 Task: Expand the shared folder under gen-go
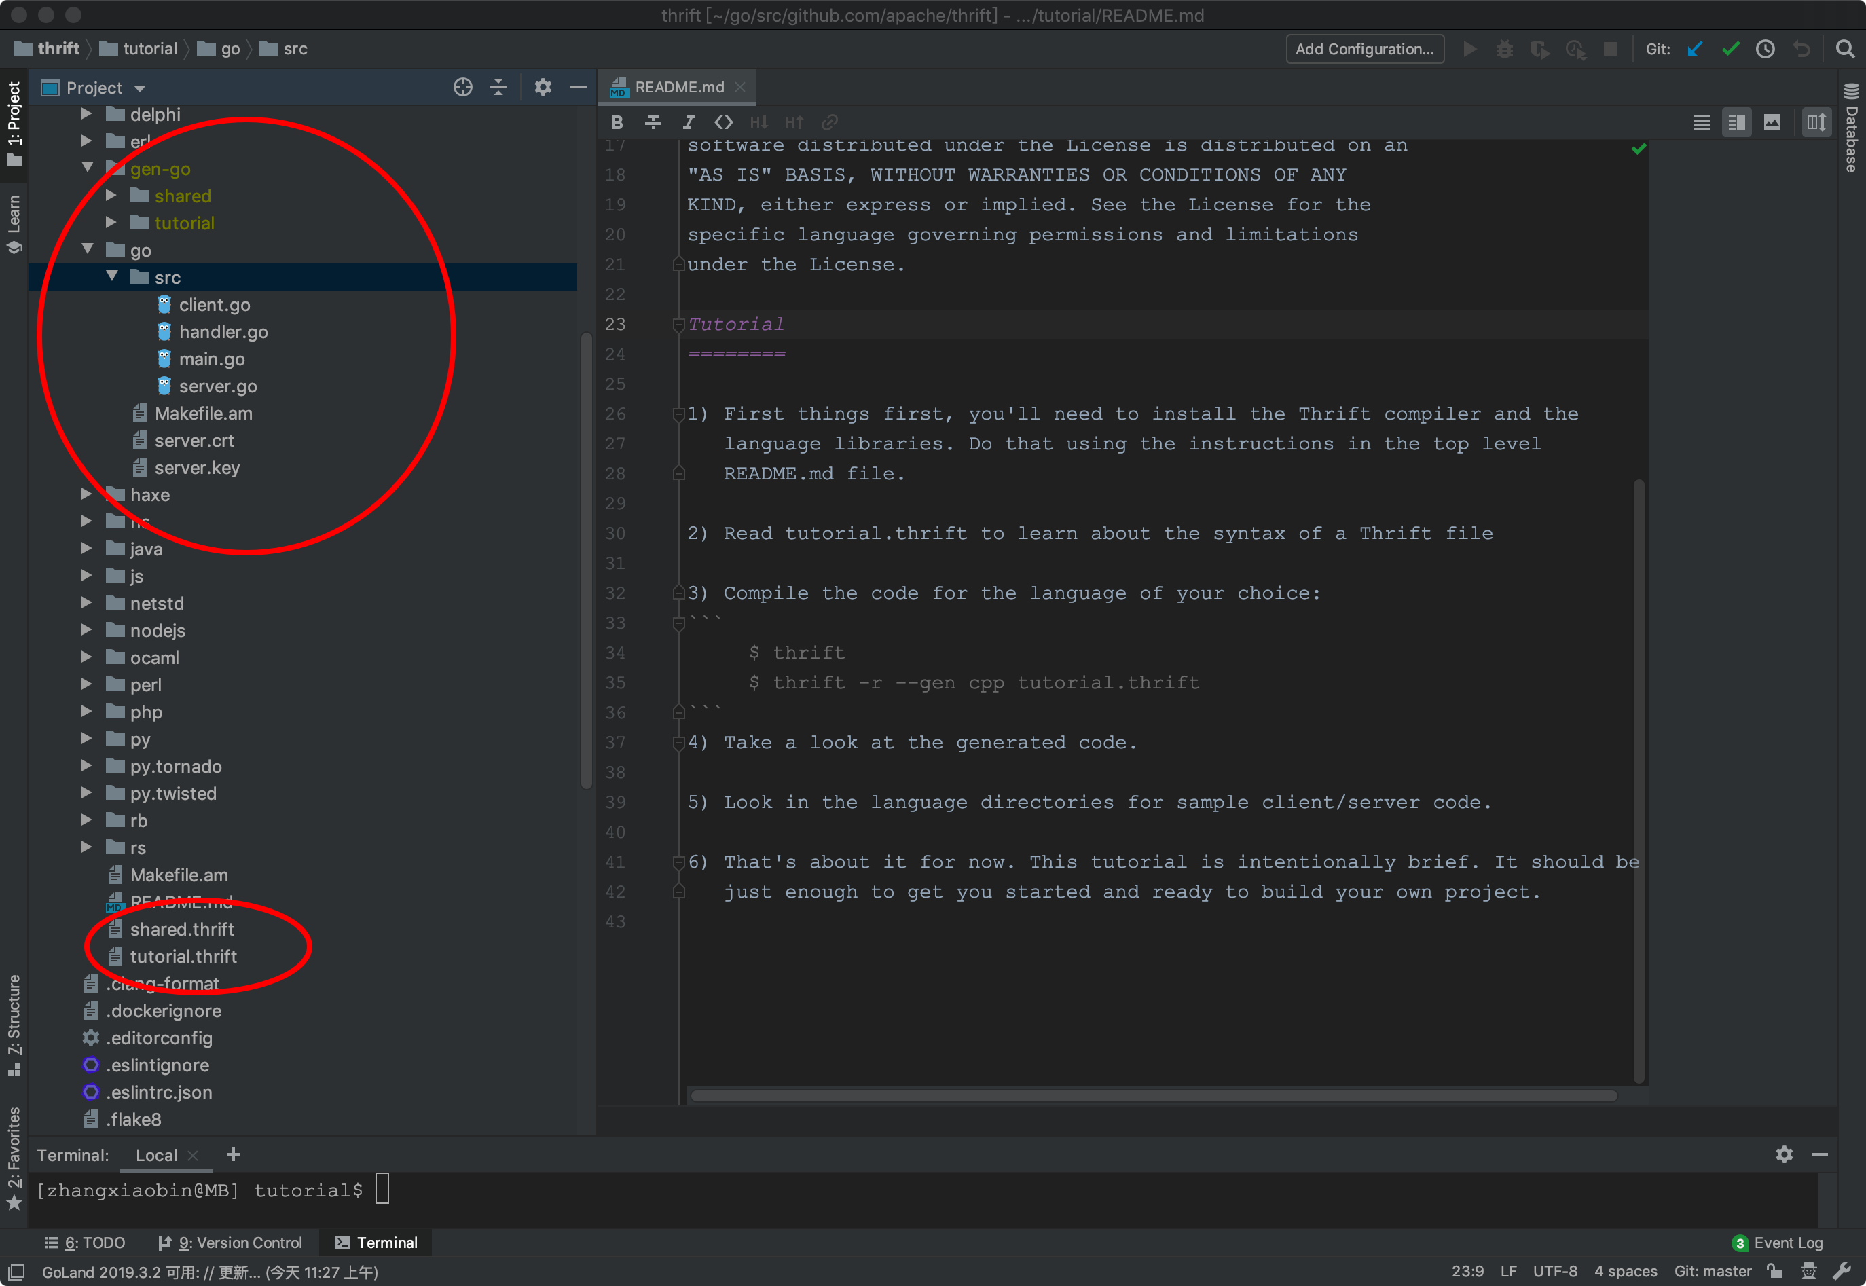111,196
